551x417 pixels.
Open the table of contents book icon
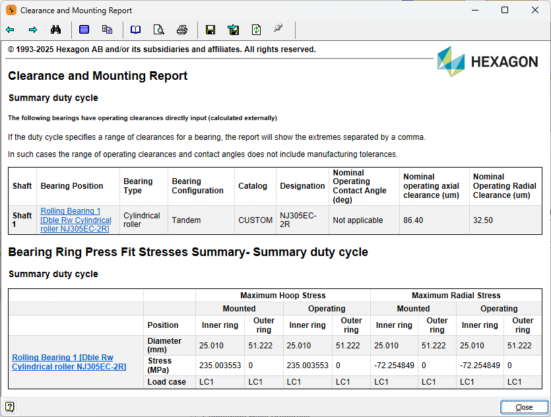tap(135, 30)
